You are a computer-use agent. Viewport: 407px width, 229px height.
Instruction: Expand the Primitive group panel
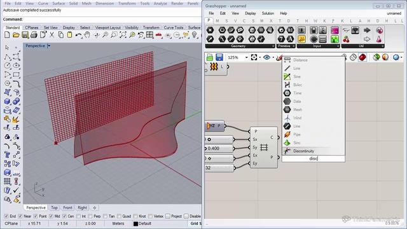pos(294,46)
